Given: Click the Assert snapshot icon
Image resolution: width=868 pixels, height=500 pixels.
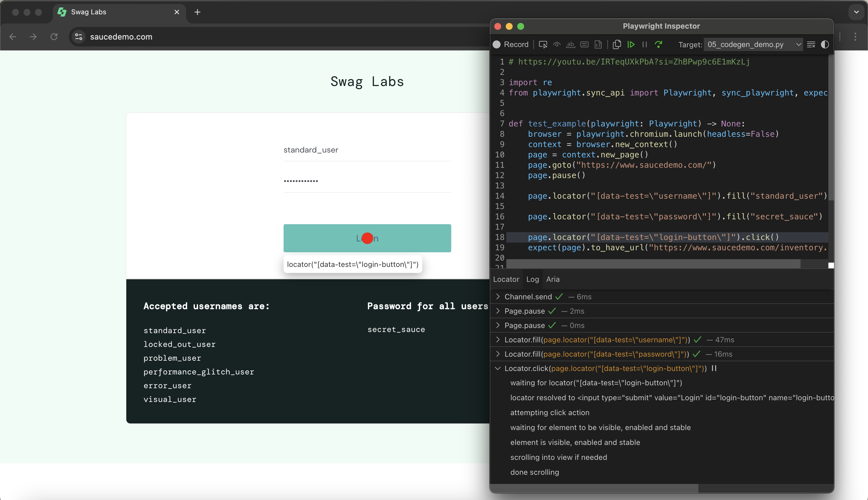Looking at the screenshot, I should point(598,45).
